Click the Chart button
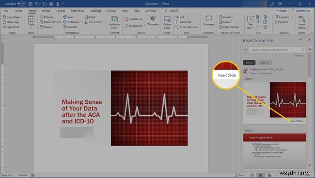315x178 pixels. [90, 17]
